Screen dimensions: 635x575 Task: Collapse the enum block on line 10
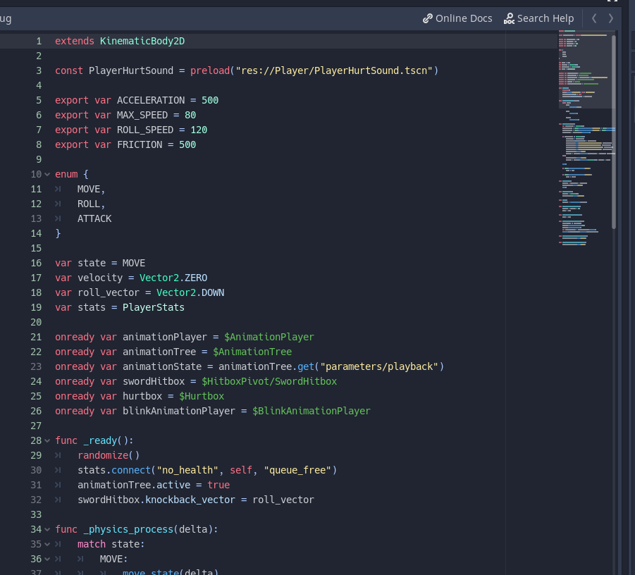46,174
